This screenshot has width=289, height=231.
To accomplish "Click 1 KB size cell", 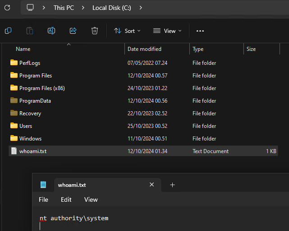I will click(271, 151).
